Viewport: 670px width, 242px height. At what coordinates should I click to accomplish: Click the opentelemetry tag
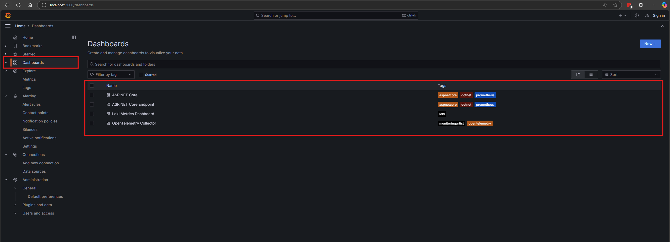click(x=480, y=123)
